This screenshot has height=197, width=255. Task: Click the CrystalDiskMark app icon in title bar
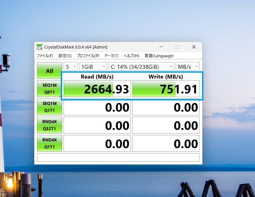pyautogui.click(x=40, y=47)
